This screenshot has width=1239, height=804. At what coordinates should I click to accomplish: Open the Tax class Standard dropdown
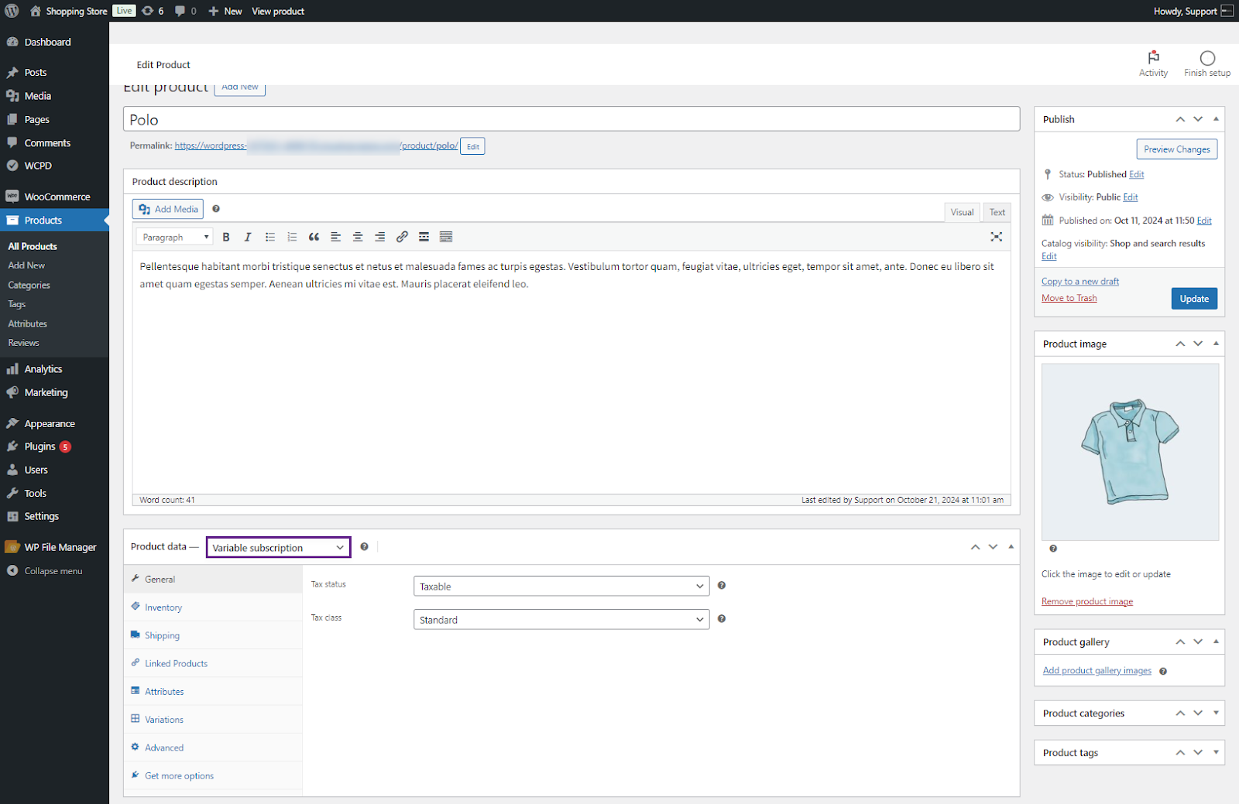[561, 620]
